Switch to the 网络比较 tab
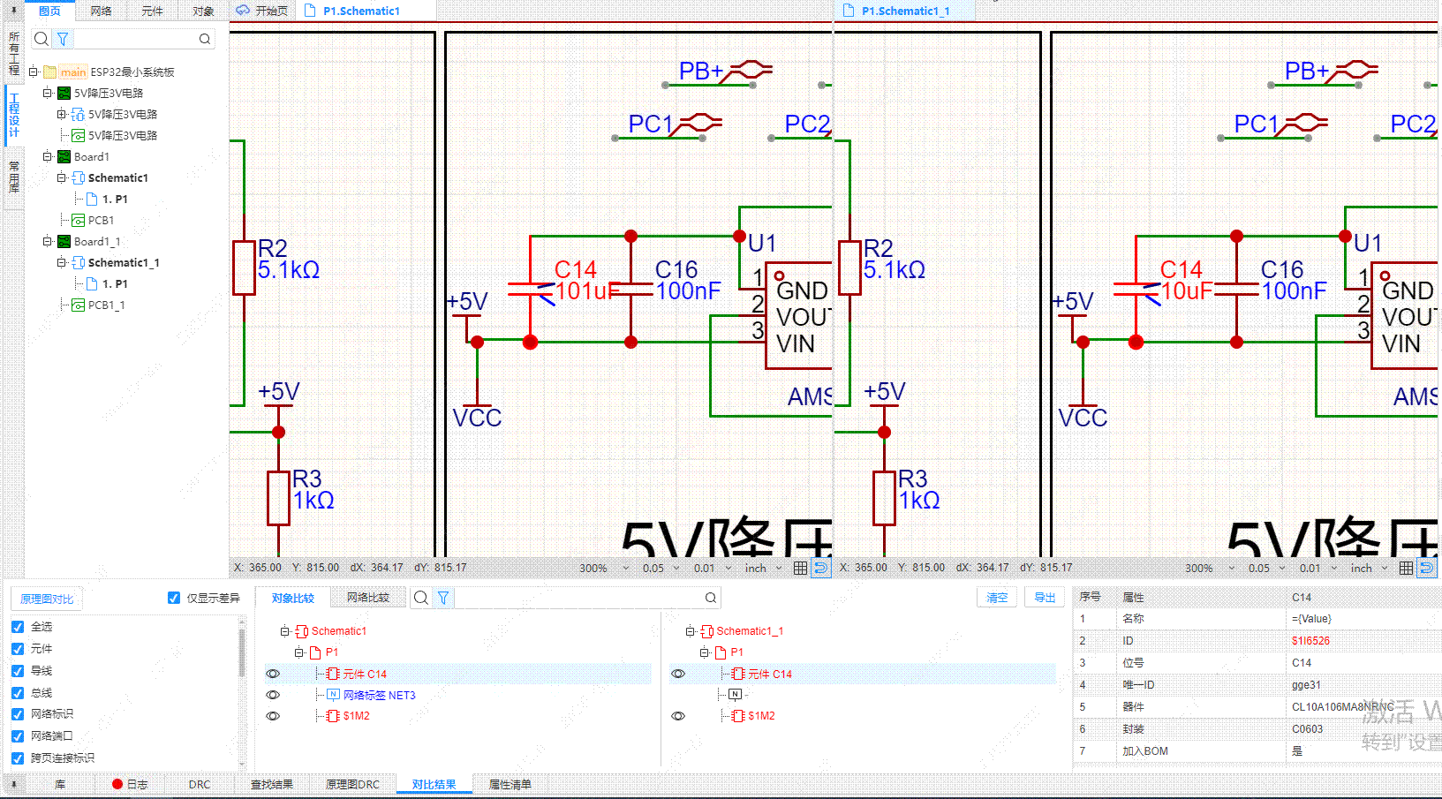The width and height of the screenshot is (1442, 799). 367,598
